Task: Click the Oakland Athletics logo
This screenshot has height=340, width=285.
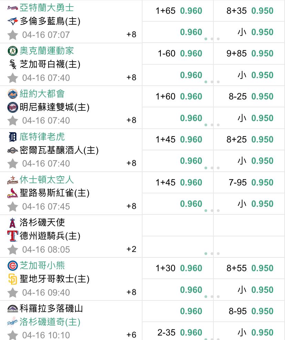Action: click(x=13, y=51)
